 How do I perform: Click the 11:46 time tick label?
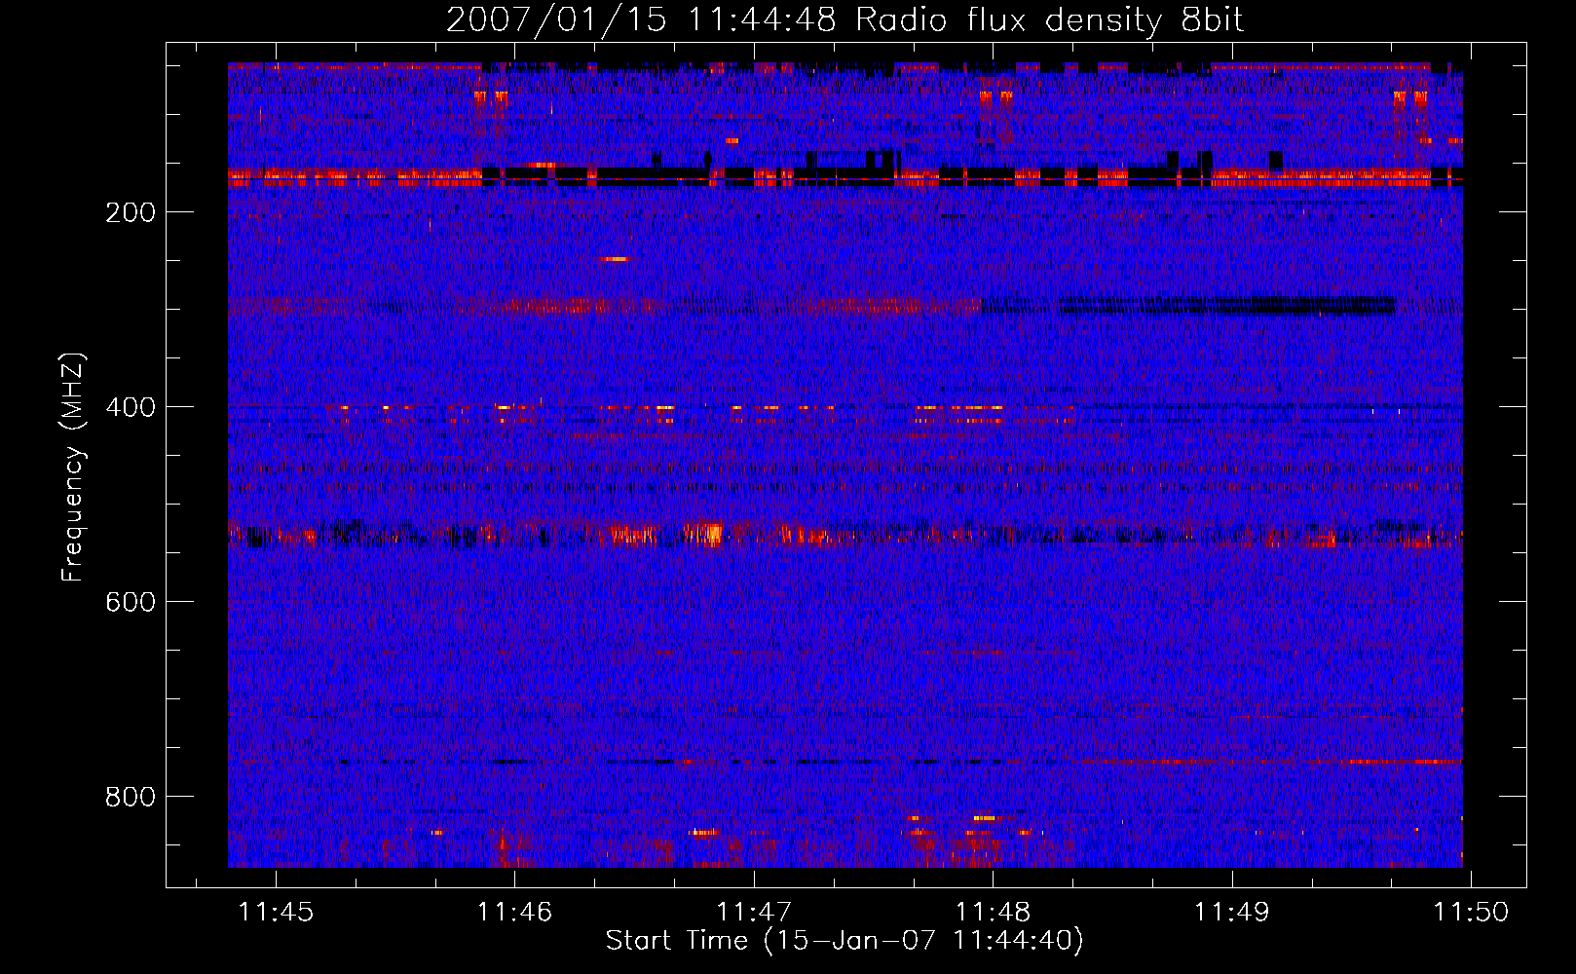point(514,912)
